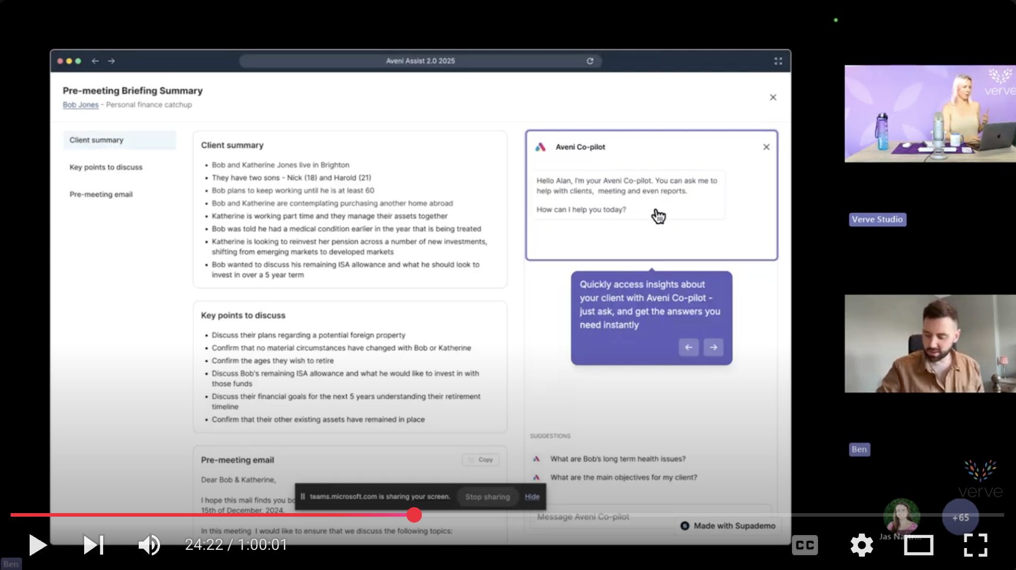Click Ben's video thumbnail
1016x570 pixels.
click(x=930, y=344)
